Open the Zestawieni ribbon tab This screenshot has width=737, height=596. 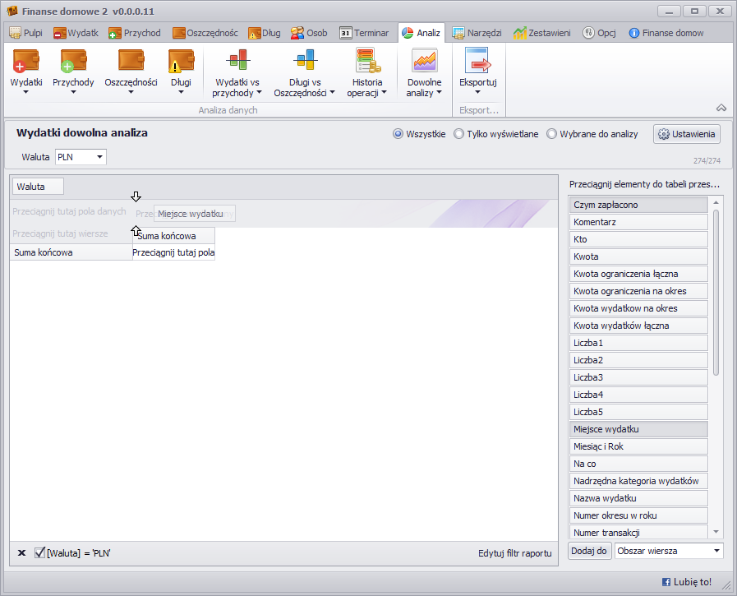coord(542,33)
